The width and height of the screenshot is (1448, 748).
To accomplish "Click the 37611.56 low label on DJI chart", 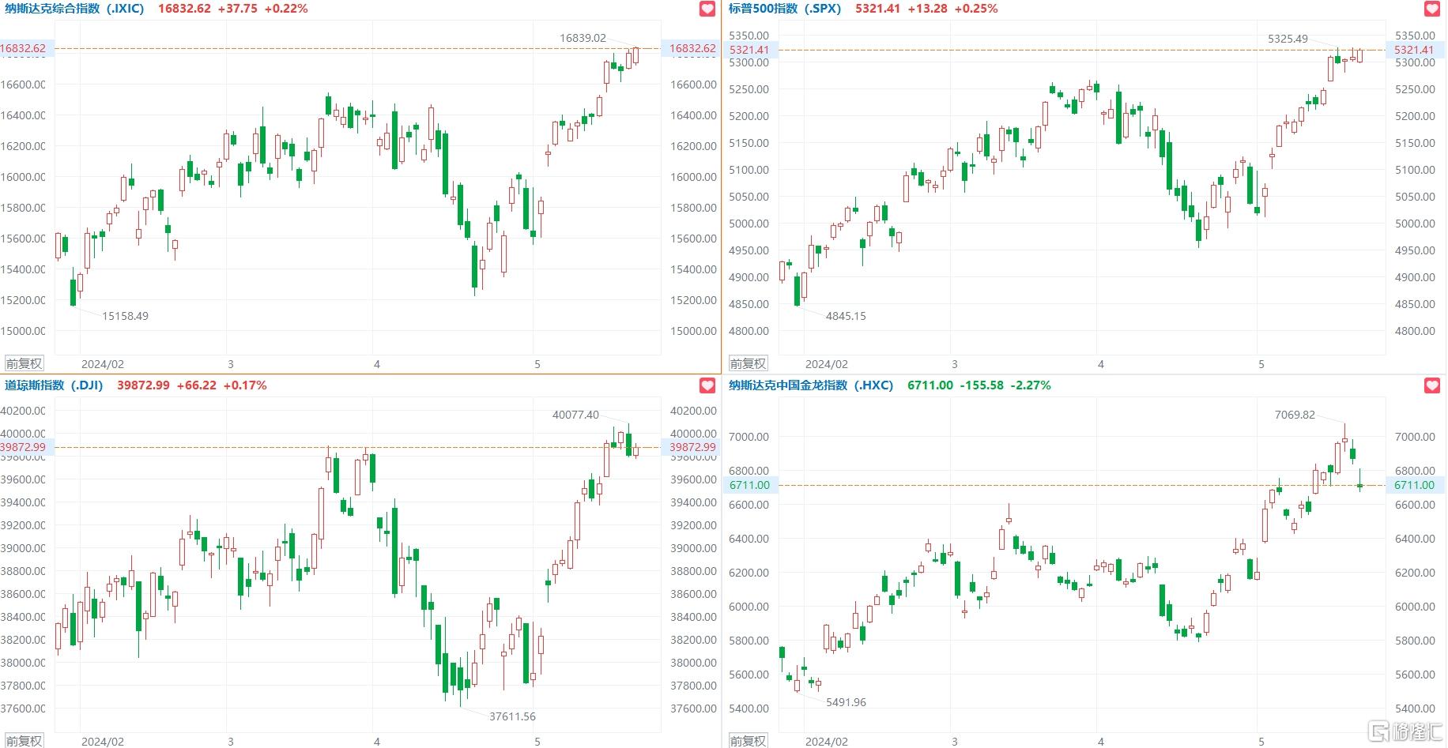I will pos(512,716).
